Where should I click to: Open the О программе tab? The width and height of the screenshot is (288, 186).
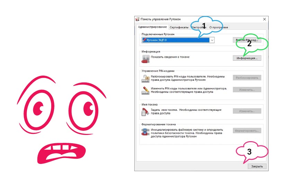pyautogui.click(x=218, y=27)
